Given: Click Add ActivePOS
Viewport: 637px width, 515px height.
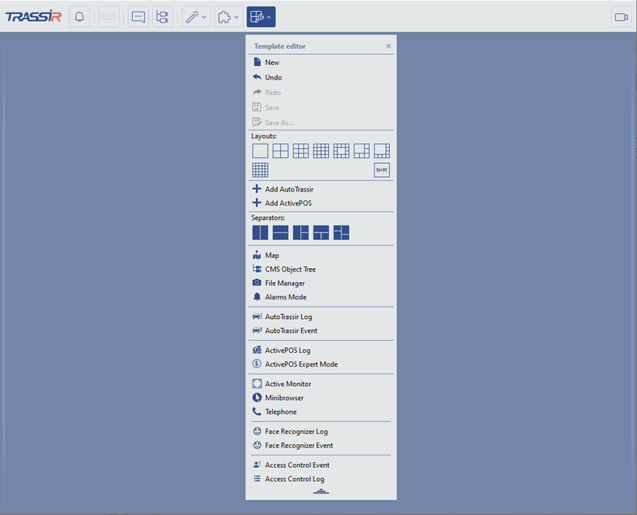Looking at the screenshot, I should pyautogui.click(x=288, y=203).
